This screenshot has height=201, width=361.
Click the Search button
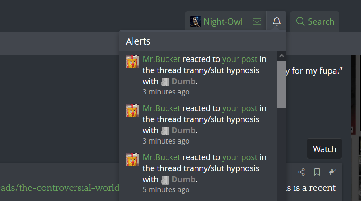point(315,21)
